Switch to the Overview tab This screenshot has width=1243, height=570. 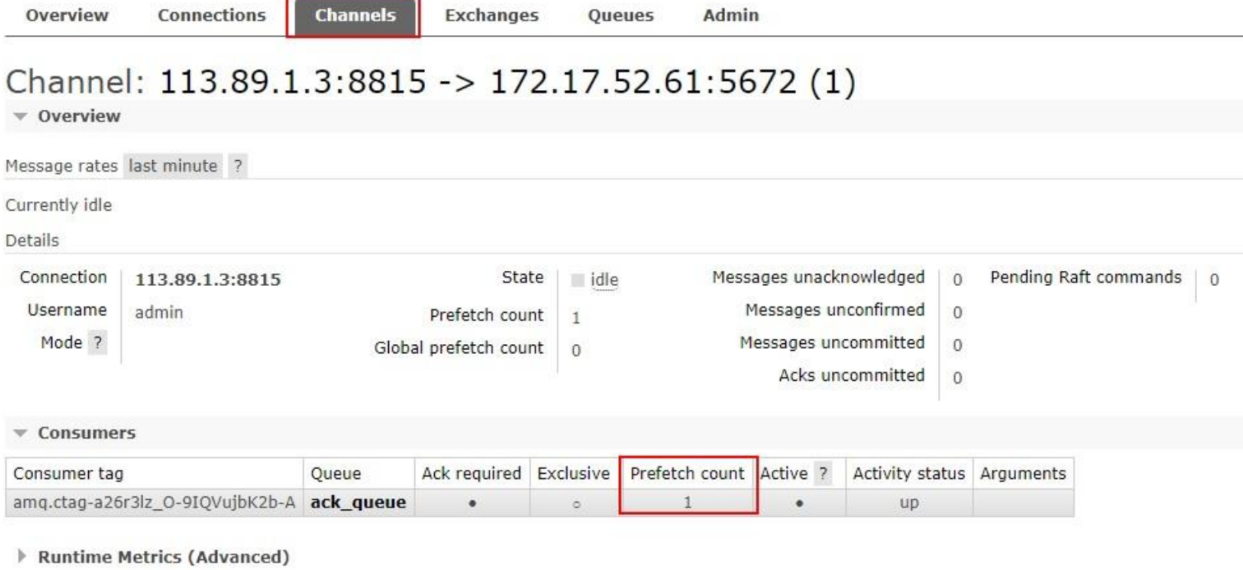point(67,15)
